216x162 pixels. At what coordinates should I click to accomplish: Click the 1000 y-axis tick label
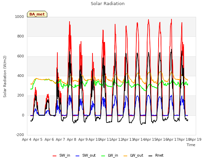[x=20, y=17]
